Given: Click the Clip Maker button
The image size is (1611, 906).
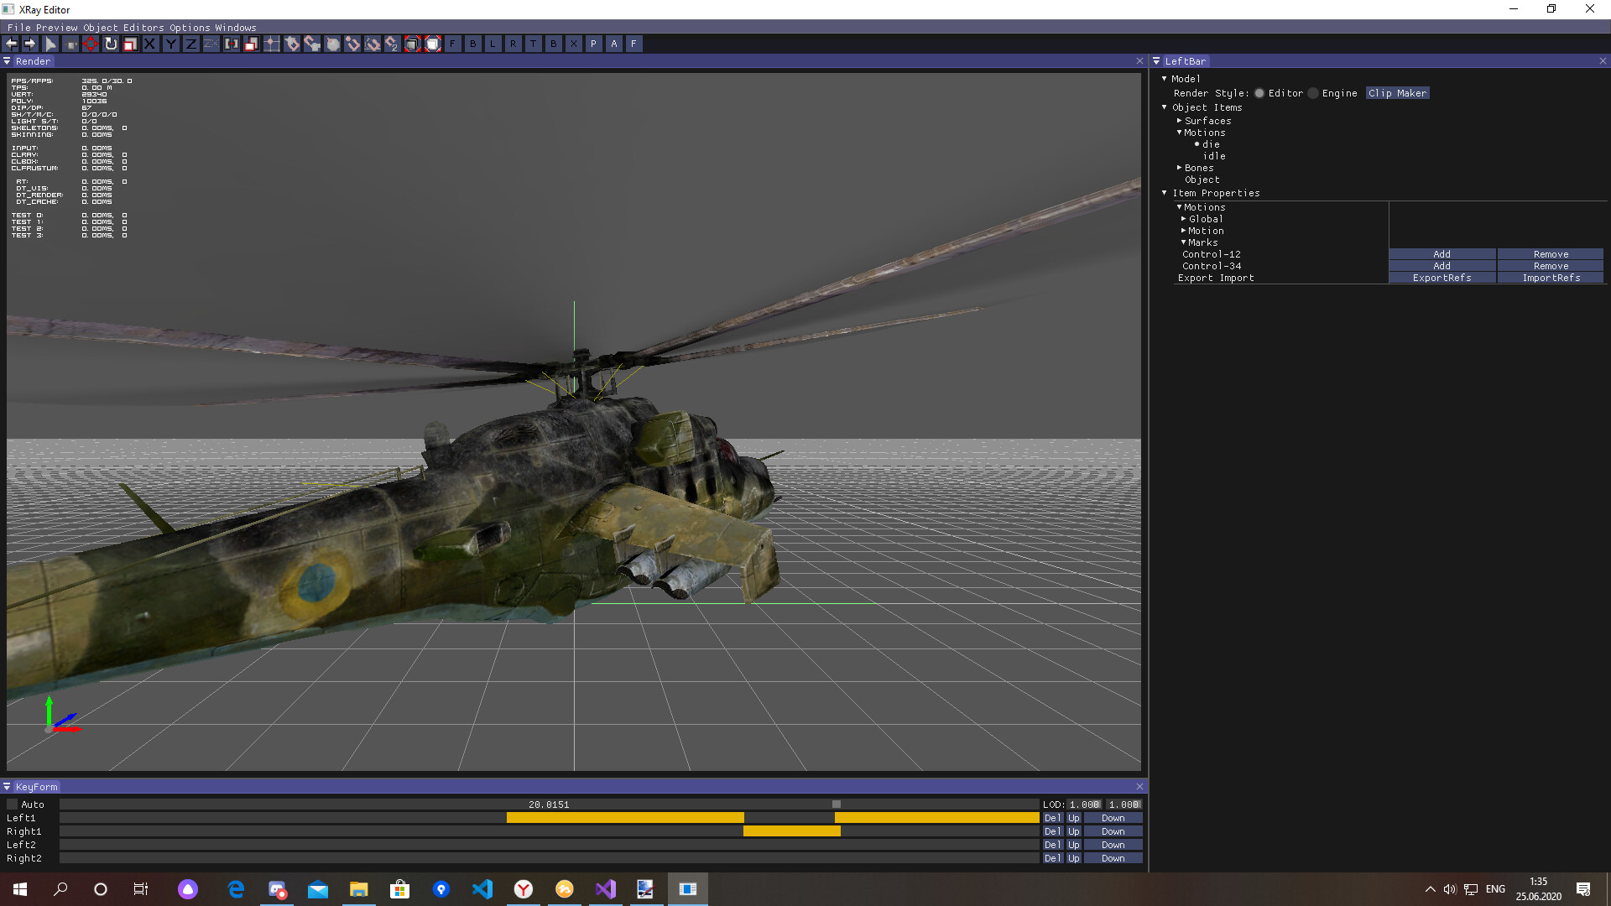Looking at the screenshot, I should point(1397,93).
